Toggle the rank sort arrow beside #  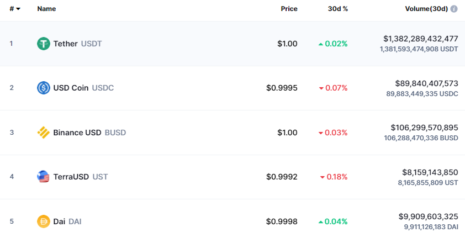pos(18,9)
